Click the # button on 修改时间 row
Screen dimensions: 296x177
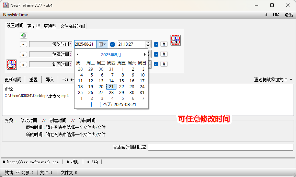pos(164,44)
